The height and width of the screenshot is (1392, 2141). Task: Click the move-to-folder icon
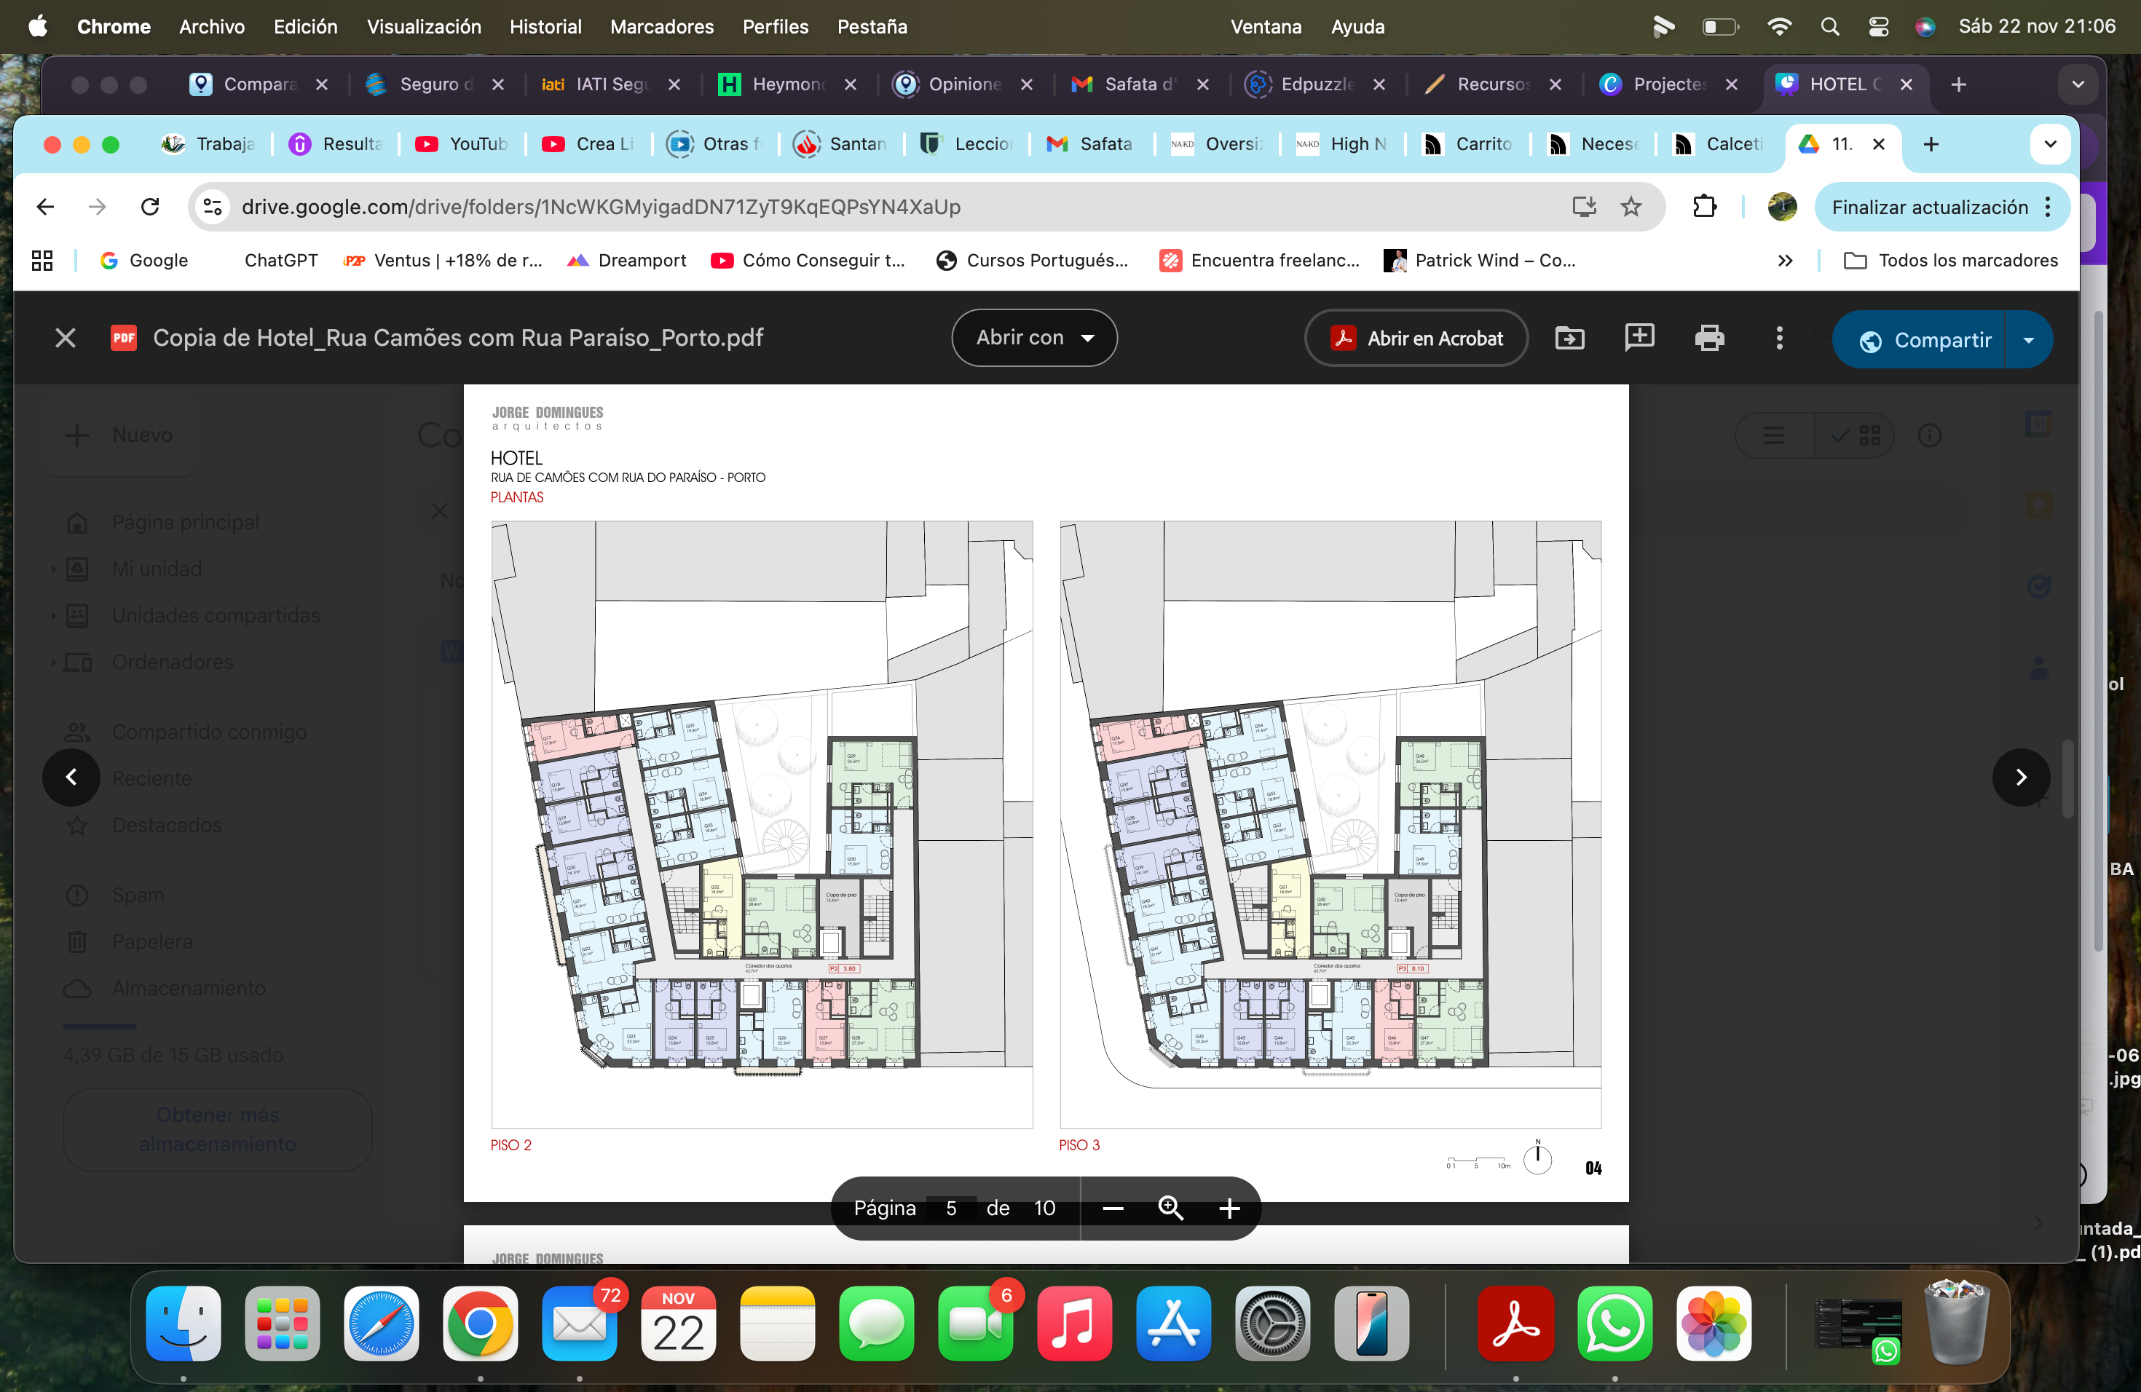pos(1570,338)
